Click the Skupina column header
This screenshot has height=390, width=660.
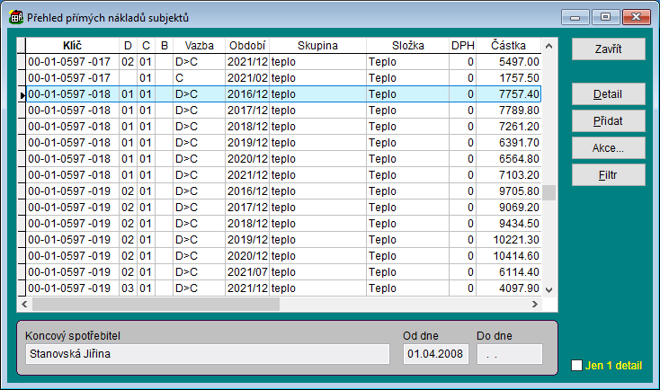[317, 46]
